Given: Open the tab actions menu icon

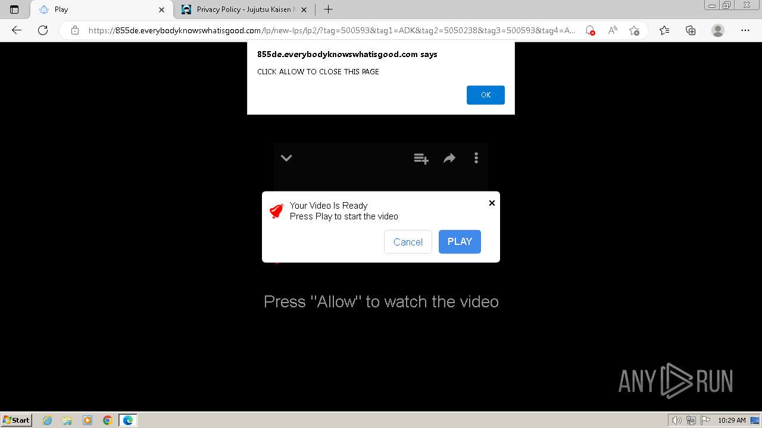Looking at the screenshot, I should pos(14,10).
